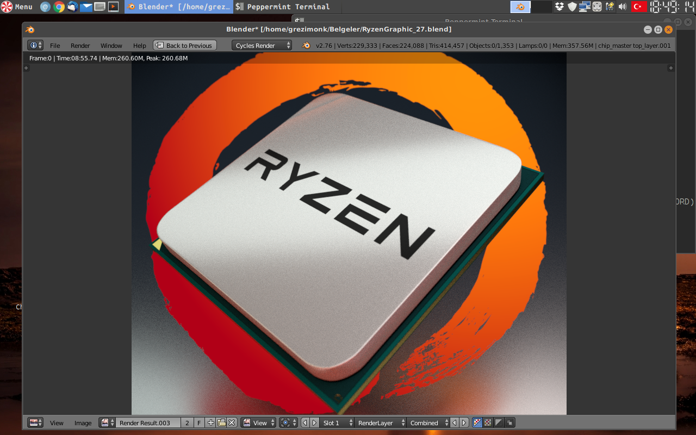The width and height of the screenshot is (696, 435).
Task: Click the right region expand plus icon
Action: coord(670,68)
